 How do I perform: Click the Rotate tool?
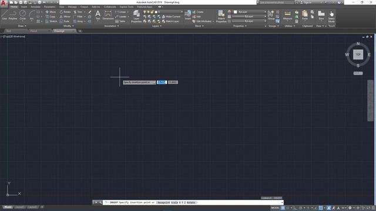pyautogui.click(x=65, y=12)
